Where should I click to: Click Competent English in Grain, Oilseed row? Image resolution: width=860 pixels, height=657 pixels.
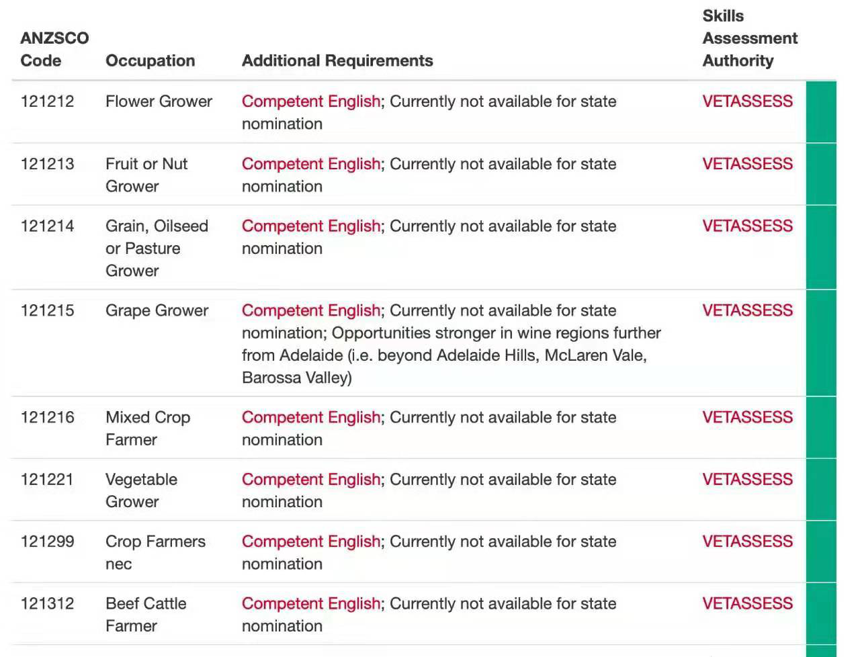point(311,226)
